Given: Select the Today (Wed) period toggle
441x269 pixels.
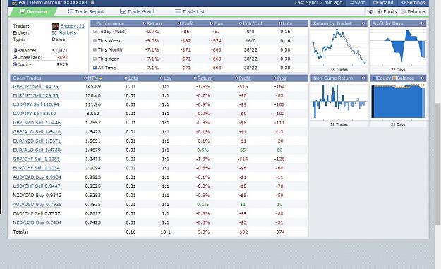Looking at the screenshot, I should 95,32.
